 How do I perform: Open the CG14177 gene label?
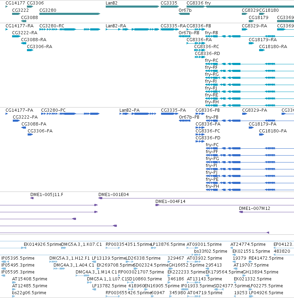click(15, 3)
